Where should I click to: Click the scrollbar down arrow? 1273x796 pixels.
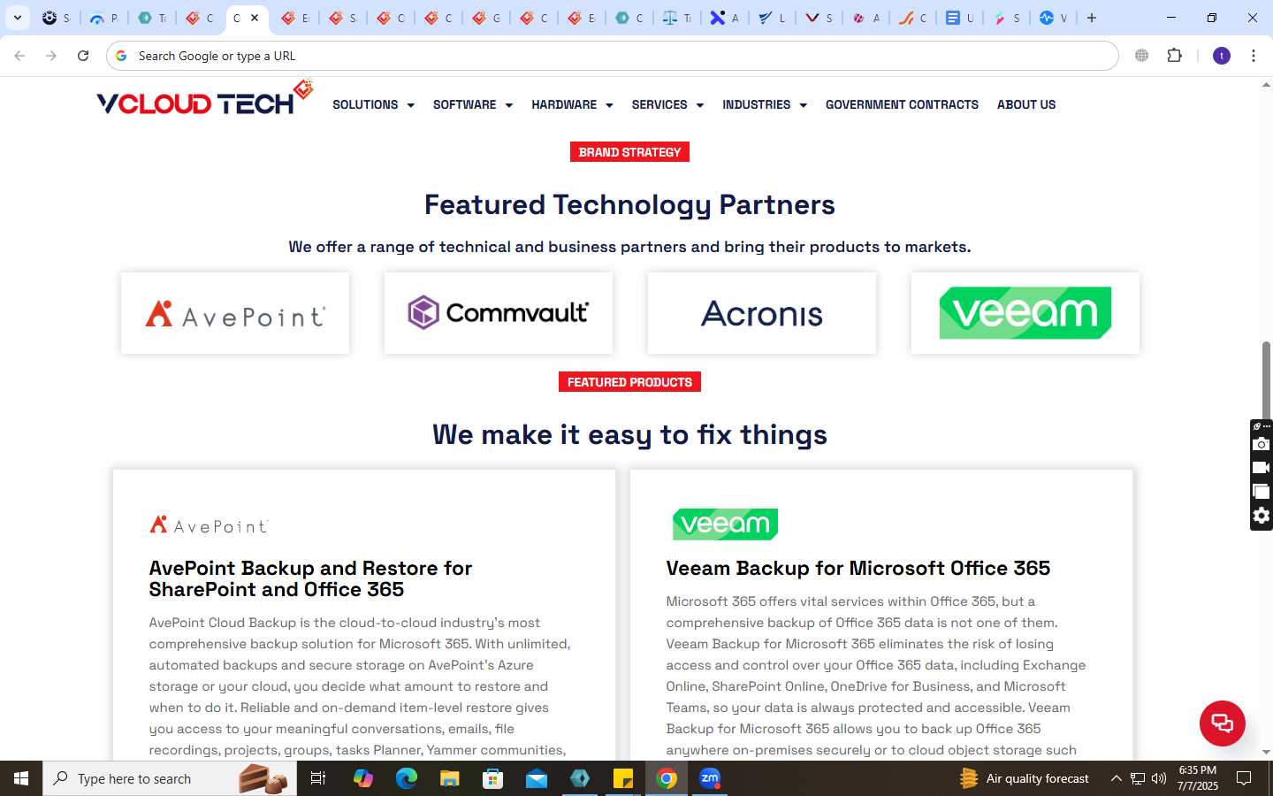(x=1266, y=753)
